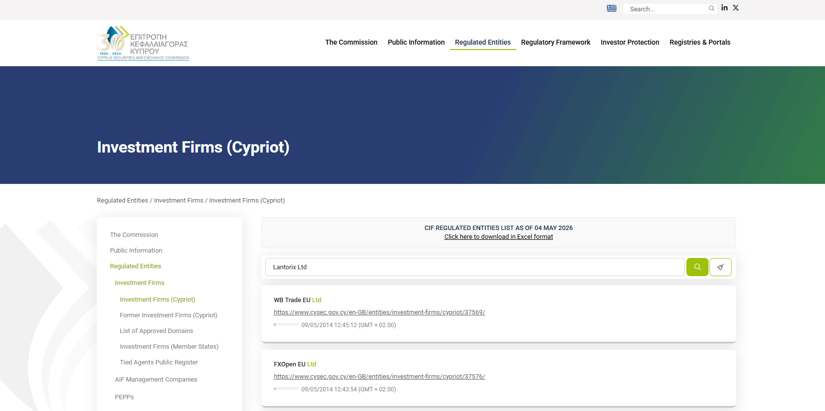Image resolution: width=825 pixels, height=411 pixels.
Task: Select Investment Firms in the sidebar
Action: (140, 283)
